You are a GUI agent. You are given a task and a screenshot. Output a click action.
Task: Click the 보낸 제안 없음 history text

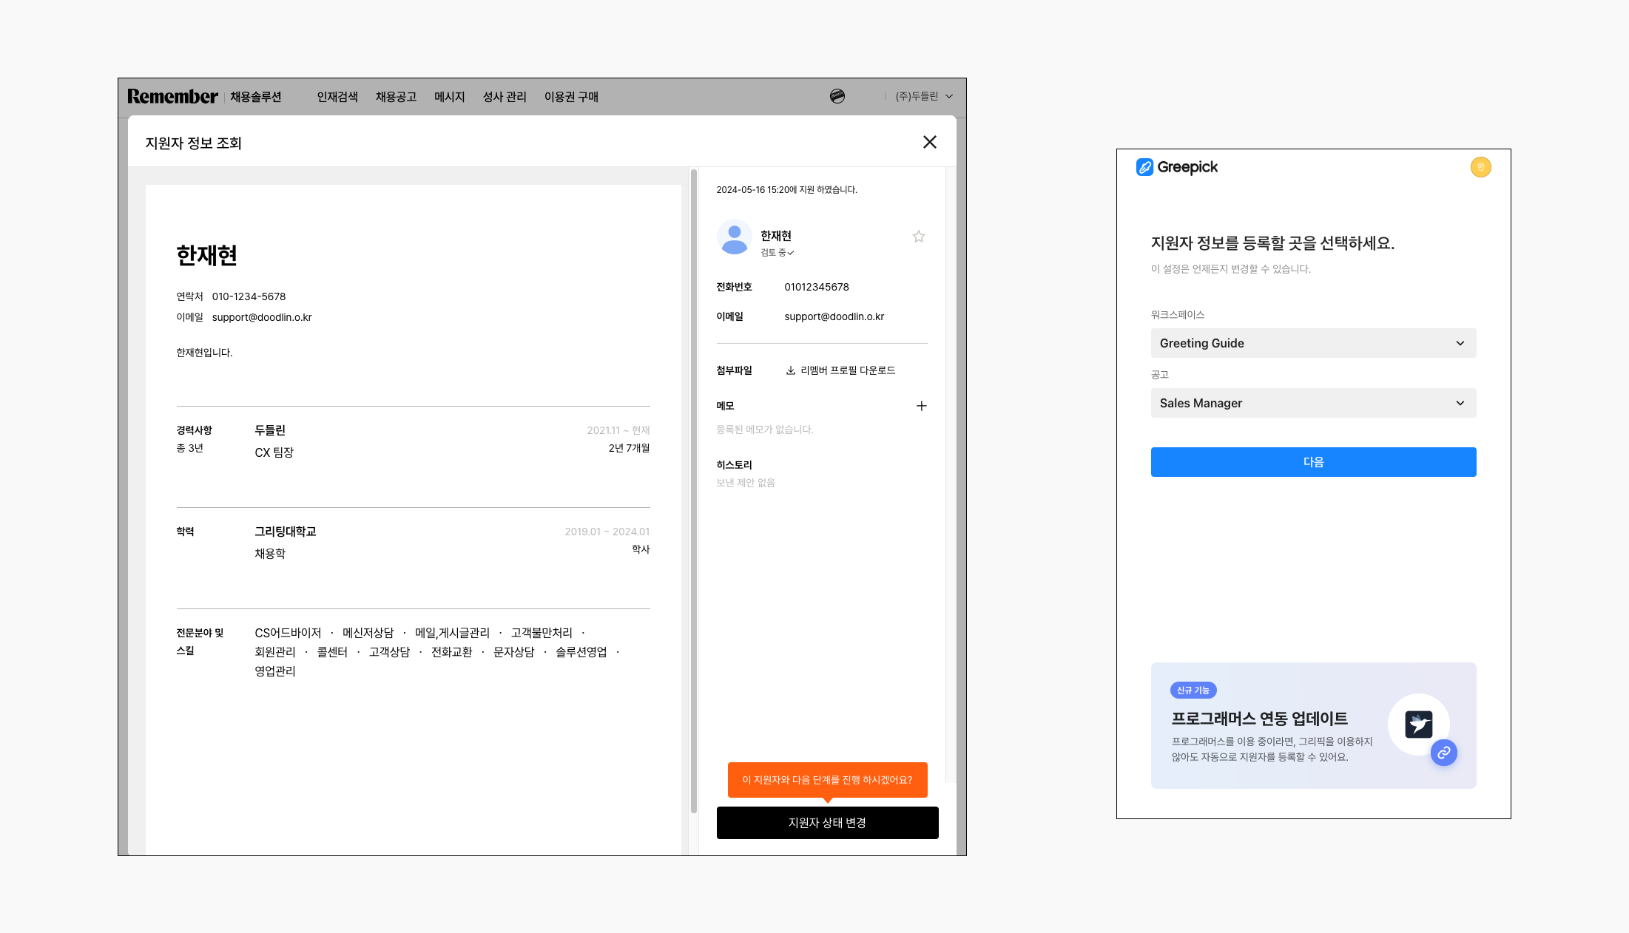(746, 483)
